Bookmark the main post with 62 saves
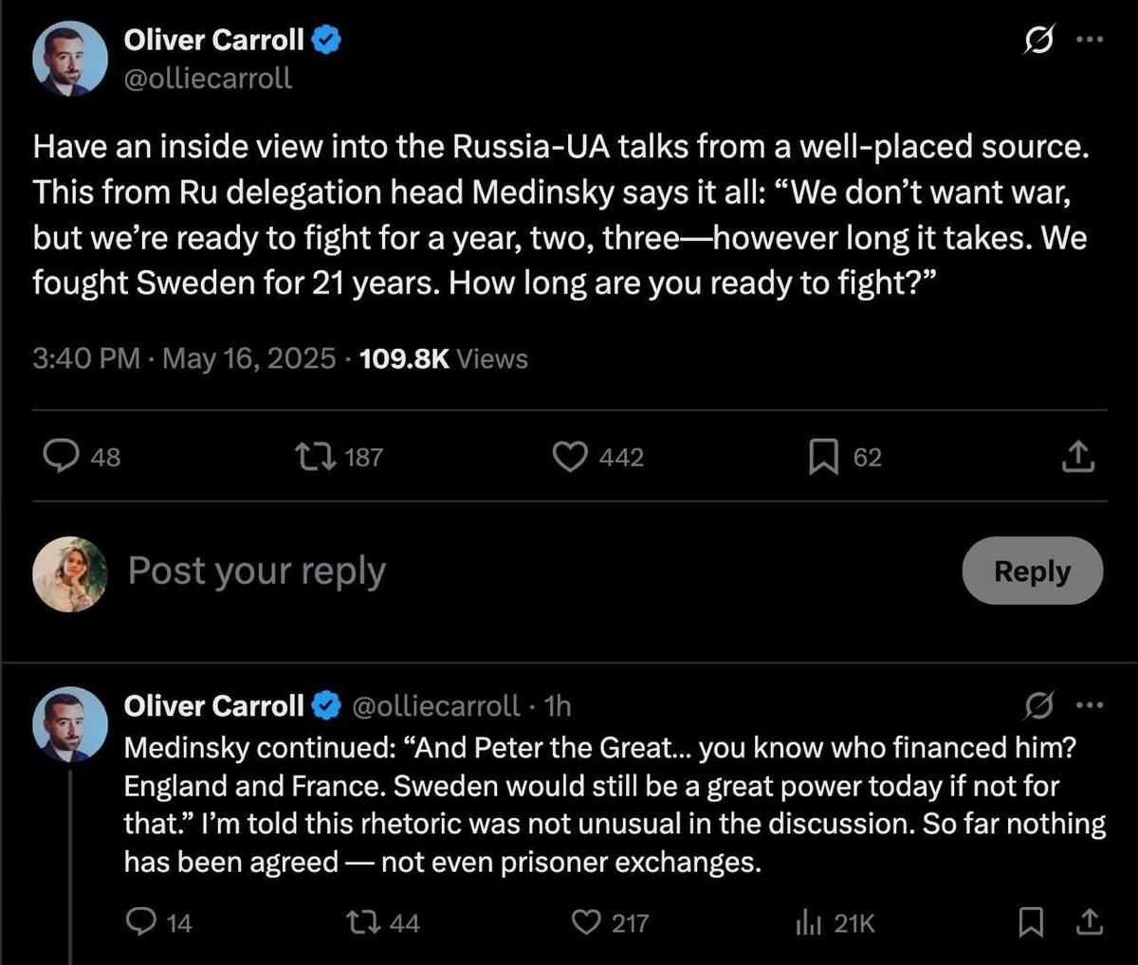Screen dimensions: 1138x965 click(x=823, y=457)
